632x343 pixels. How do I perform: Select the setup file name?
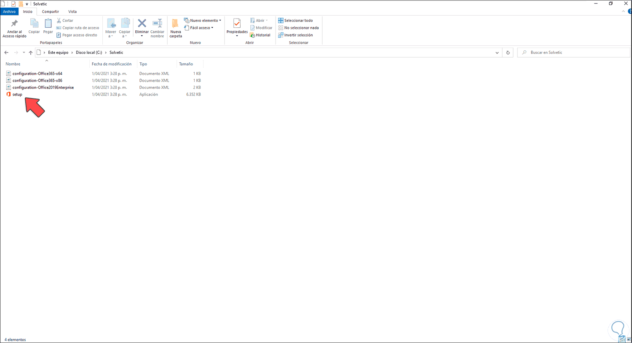pos(17,94)
